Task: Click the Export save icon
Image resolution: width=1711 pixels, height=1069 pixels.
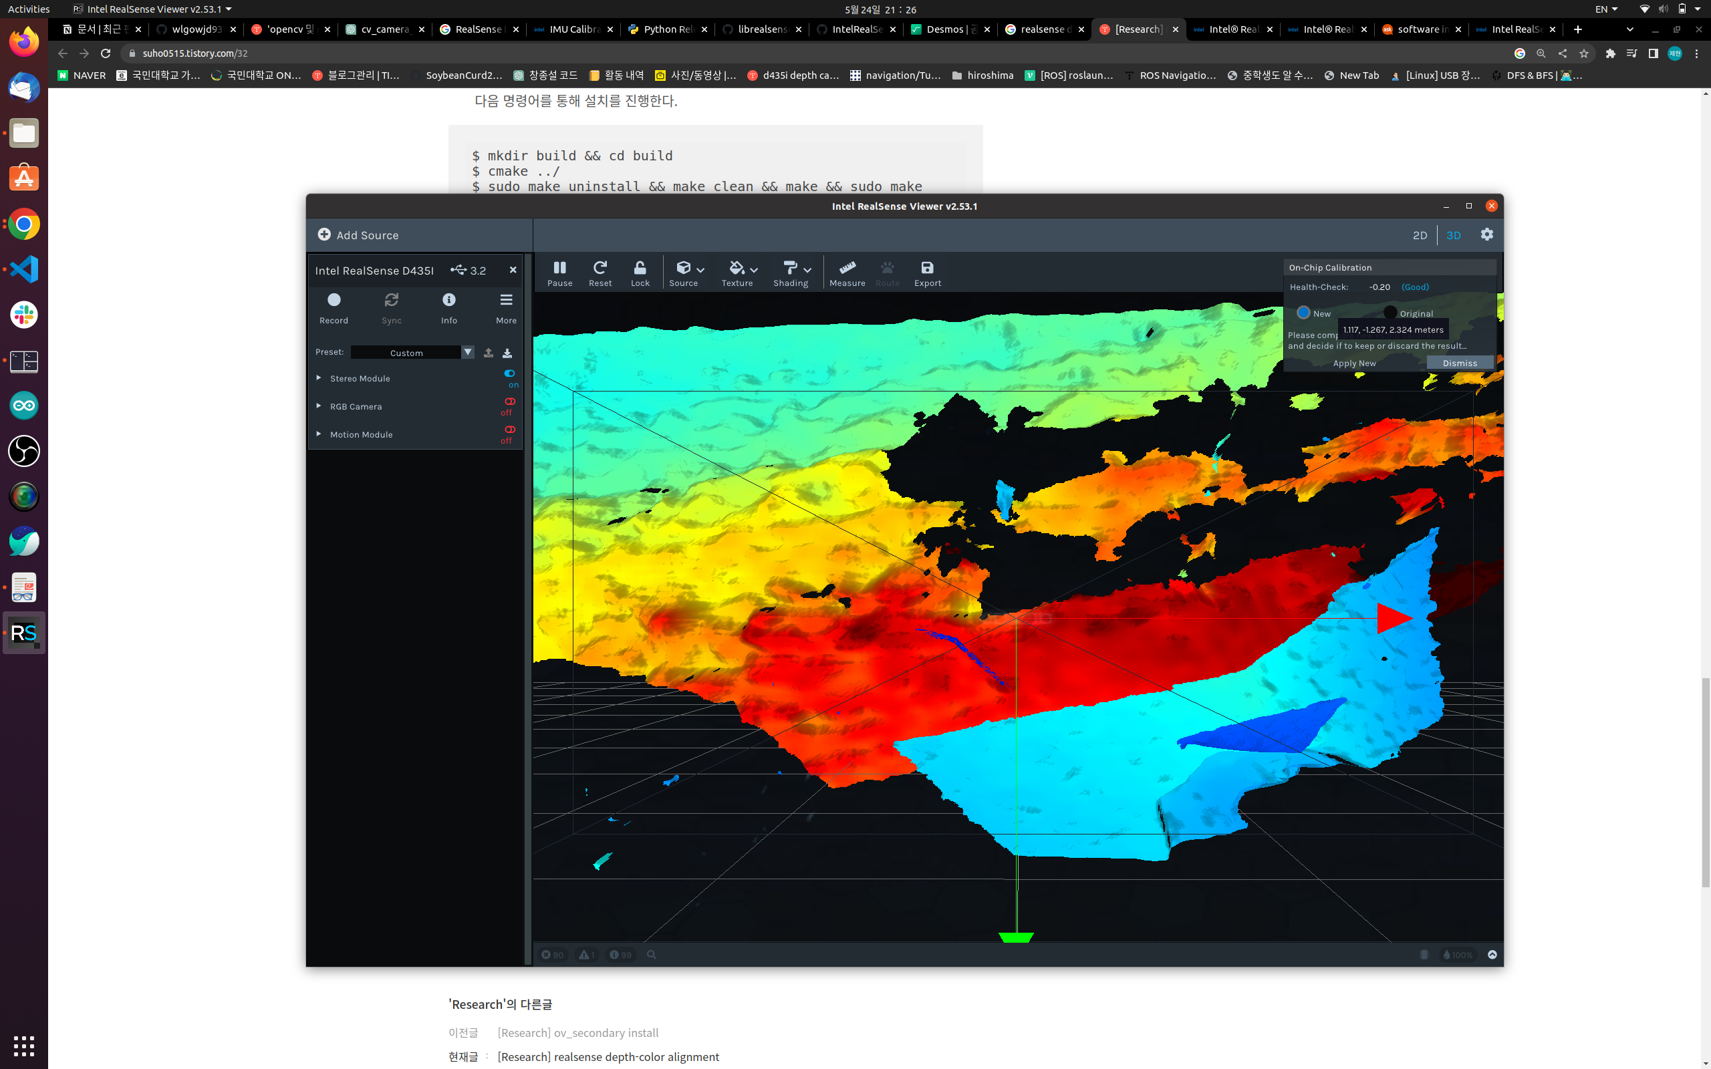Action: [x=927, y=268]
